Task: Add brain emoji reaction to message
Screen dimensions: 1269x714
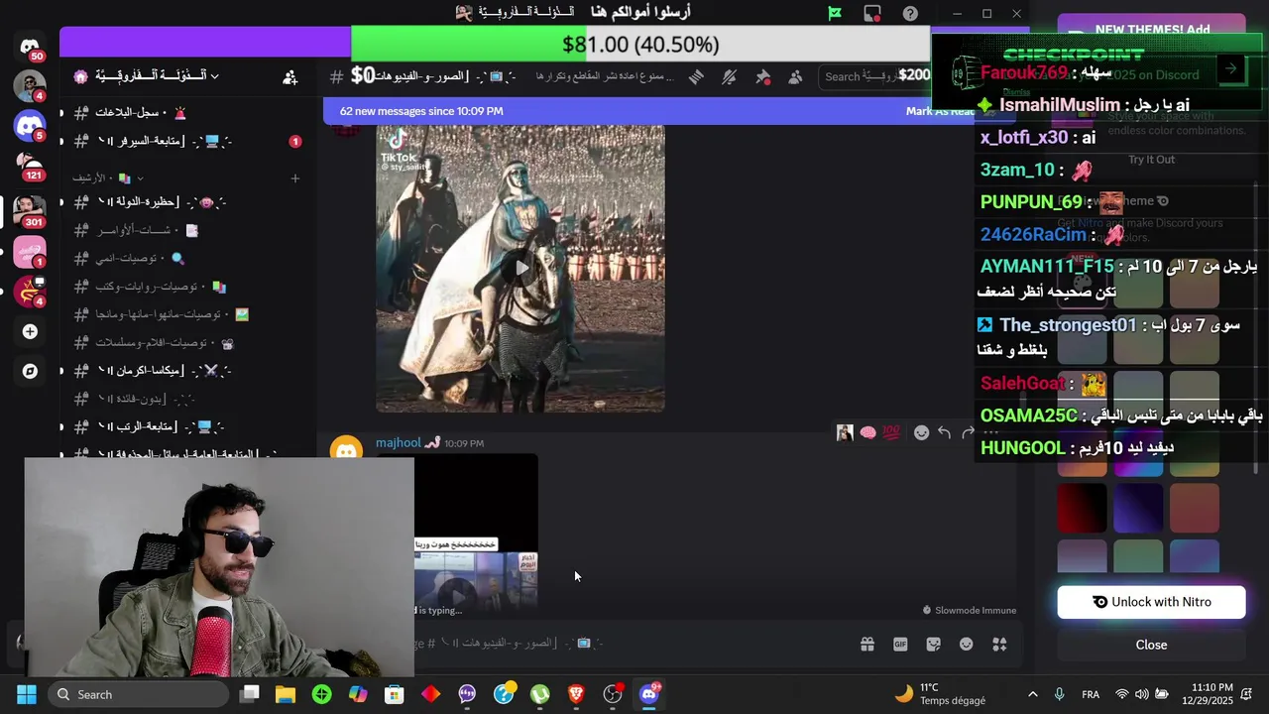Action: click(x=868, y=432)
